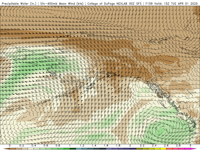Screen dimensions: 200x150
Task: Click the colorbar label "2"
Action: [x=130, y=145]
